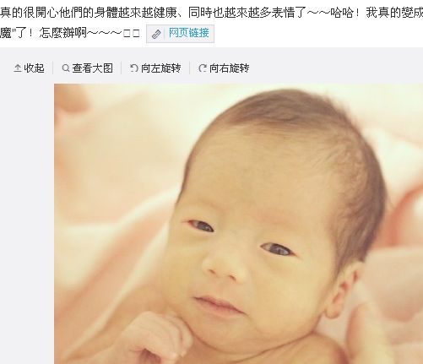The height and width of the screenshot is (364, 423).
Task: Click the expanded baby photo
Action: (x=238, y=224)
